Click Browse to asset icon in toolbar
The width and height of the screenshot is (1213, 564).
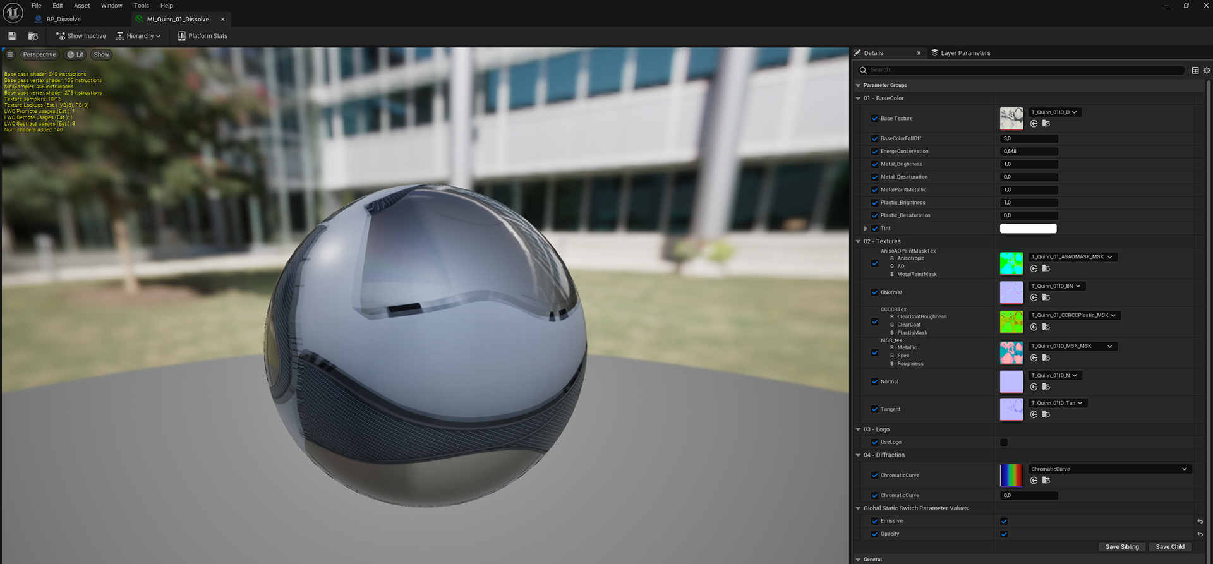33,36
